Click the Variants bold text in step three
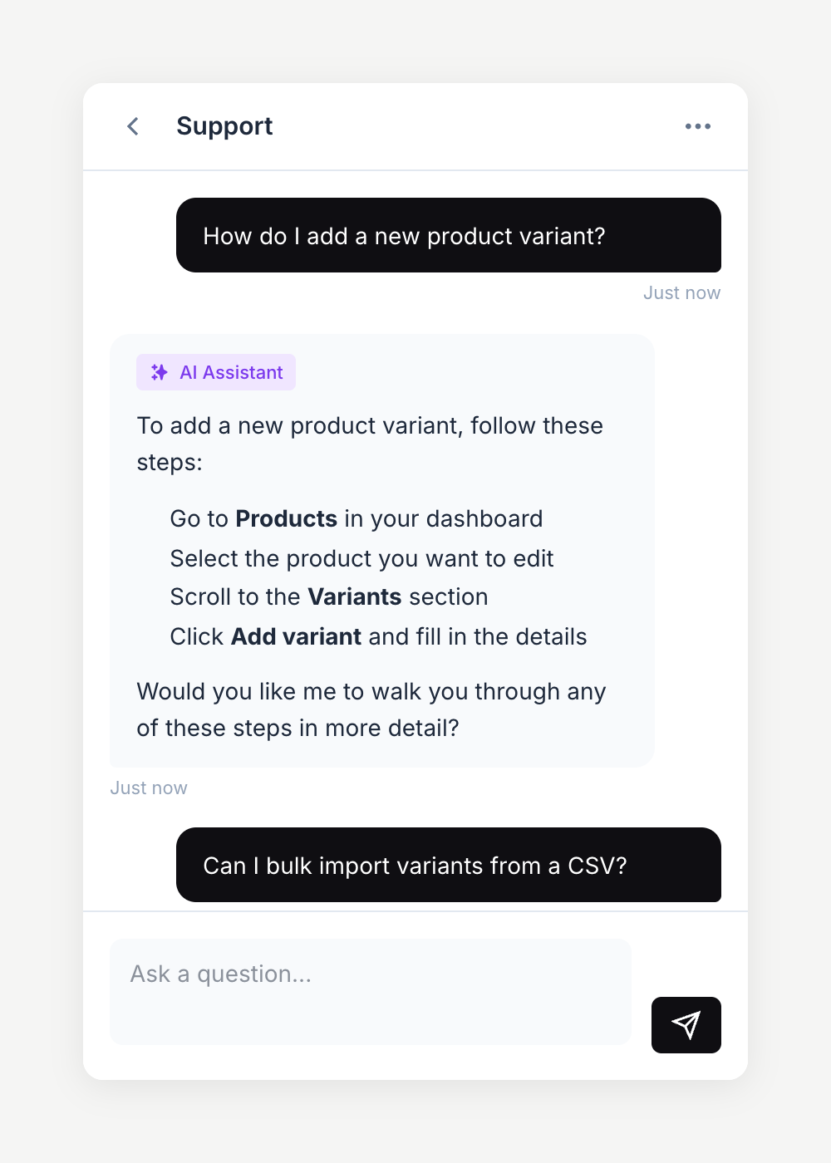 (x=354, y=596)
